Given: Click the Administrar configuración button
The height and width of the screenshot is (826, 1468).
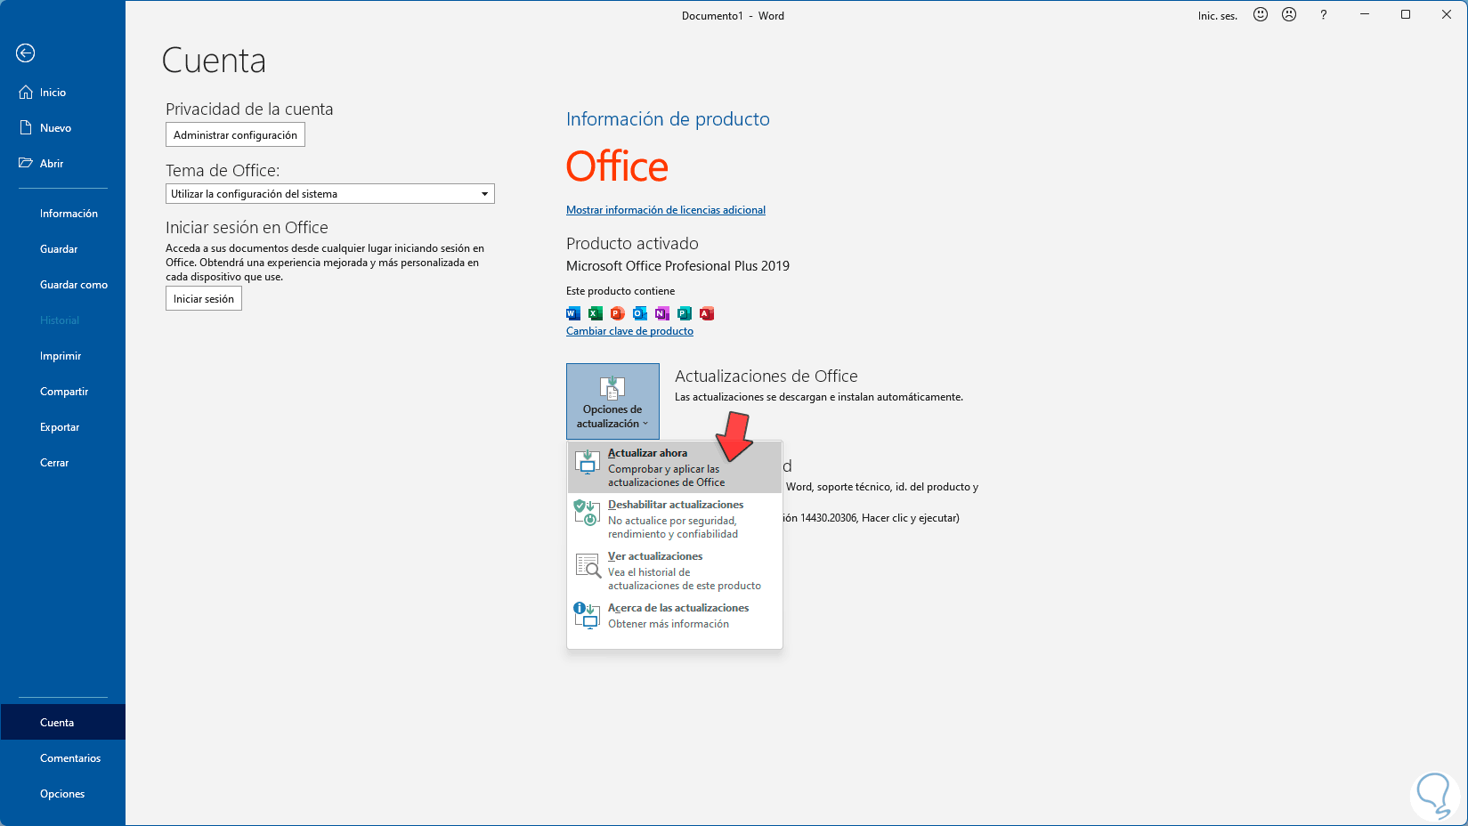Looking at the screenshot, I should click(235, 135).
